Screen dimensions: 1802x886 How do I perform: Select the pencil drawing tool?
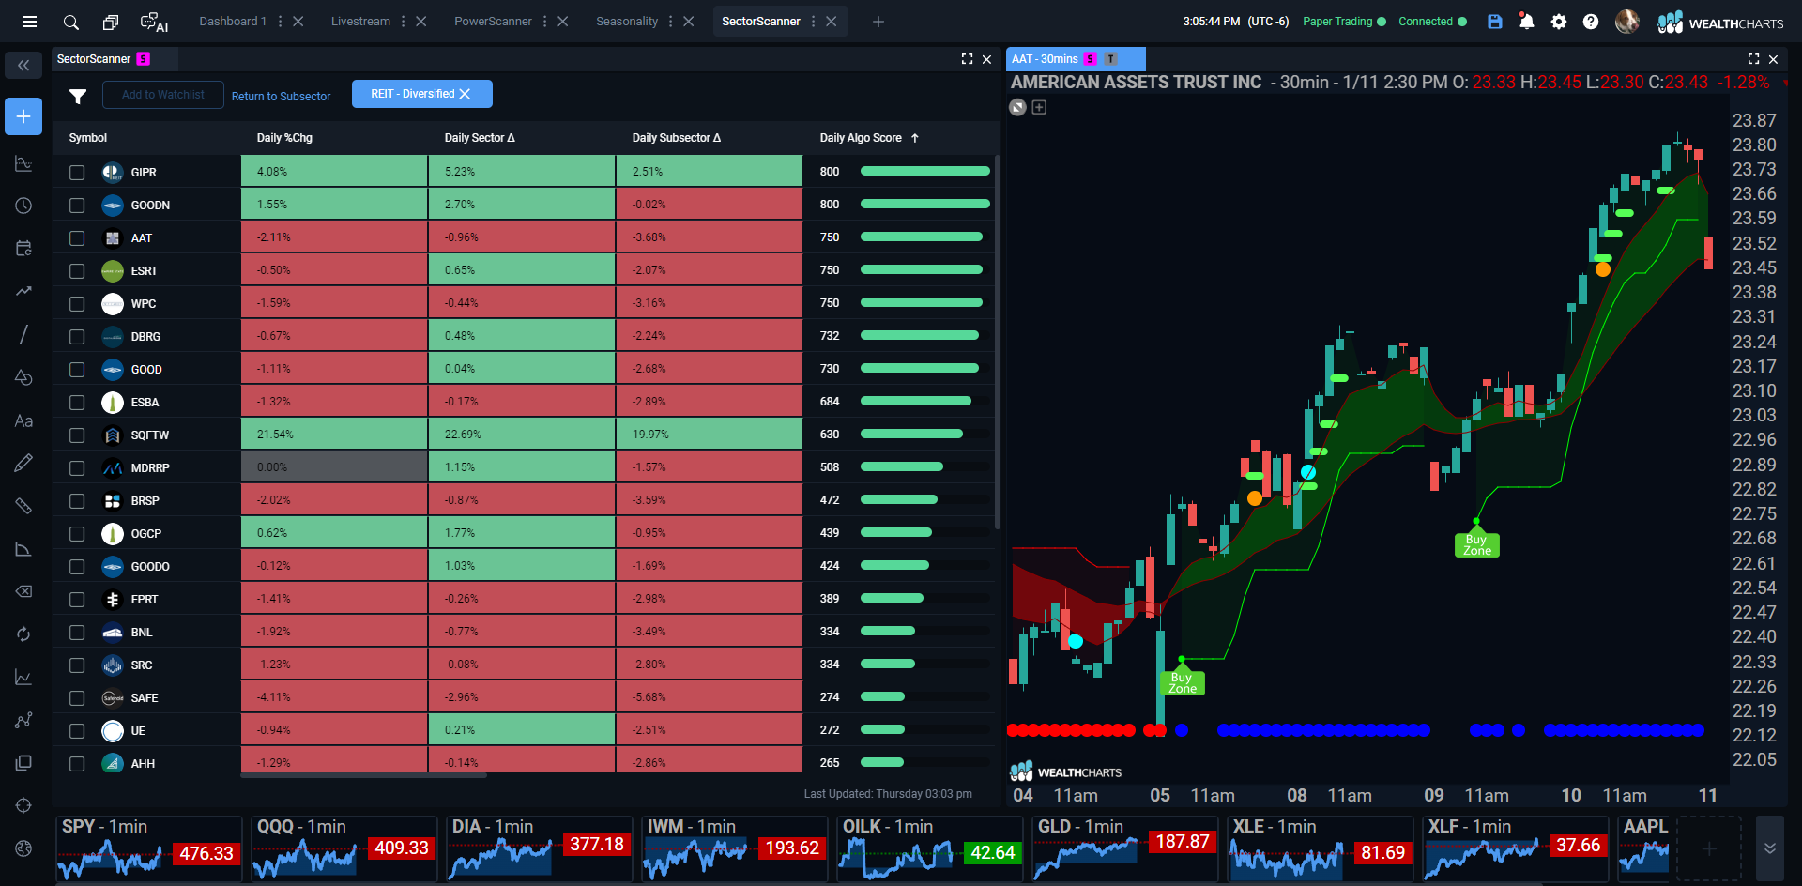pos(23,463)
